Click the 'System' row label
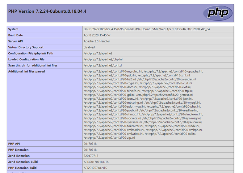This screenshot has height=173, width=243. pos(13,29)
